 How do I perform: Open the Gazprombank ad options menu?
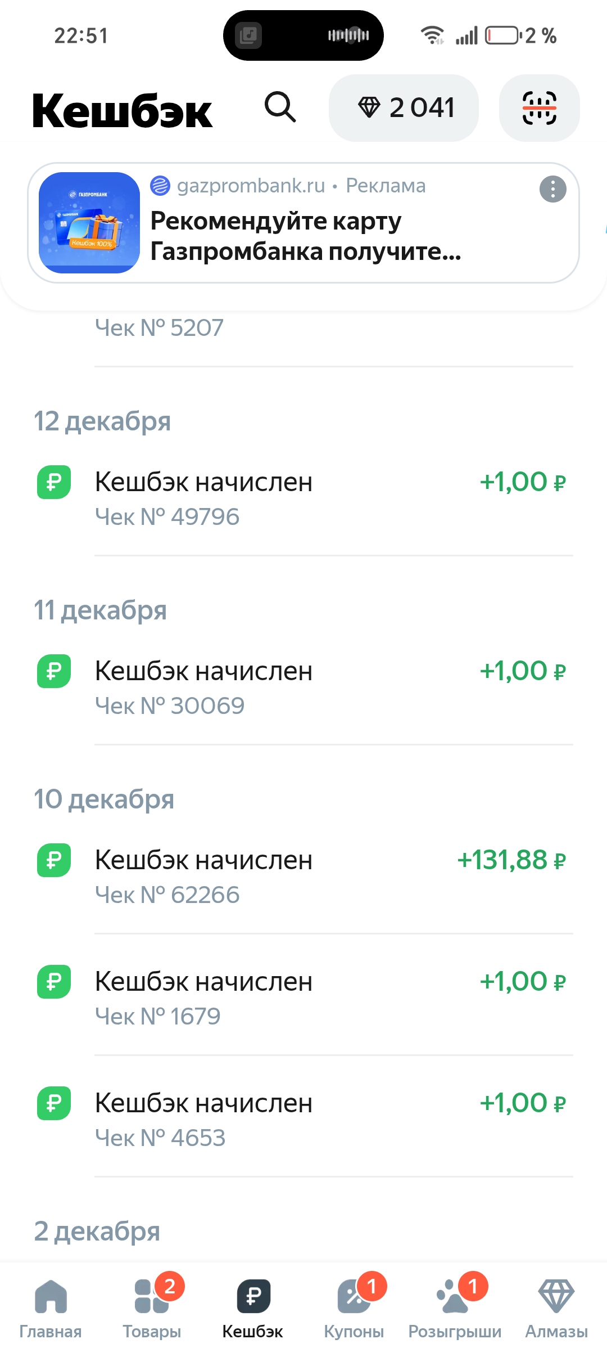pos(552,189)
